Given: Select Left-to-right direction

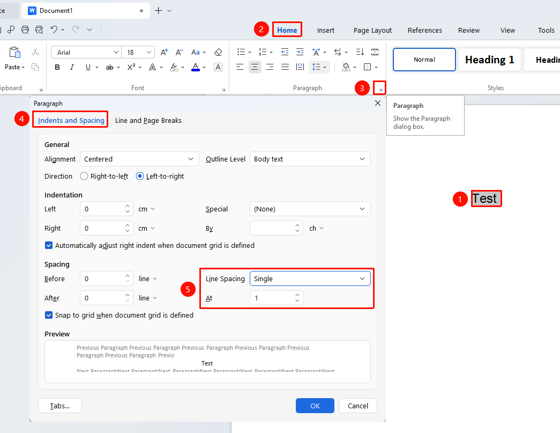Looking at the screenshot, I should [x=140, y=177].
